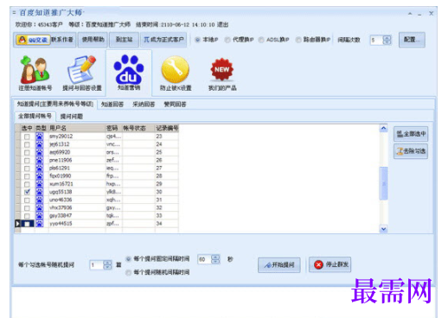
Task: Tick checkbox for account jej61312
Action: (27, 144)
